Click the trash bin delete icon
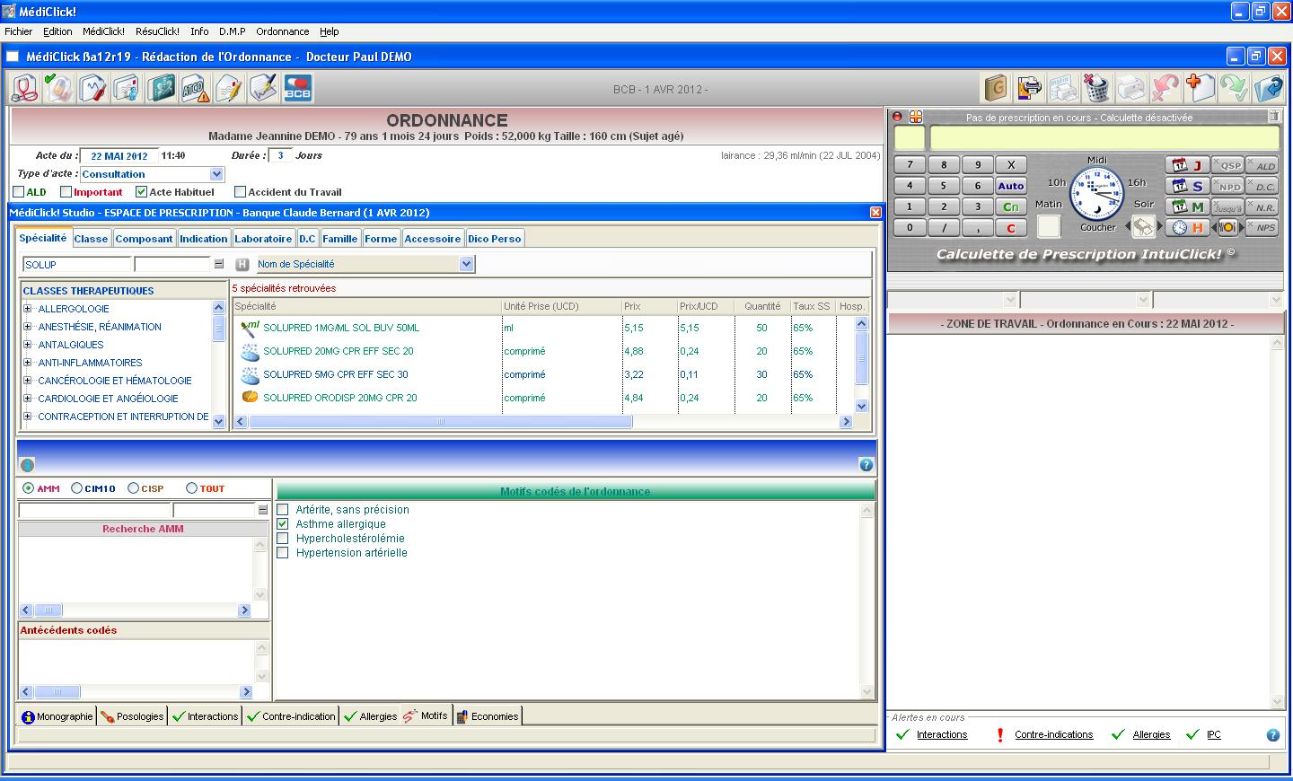Screen dimensions: 1293x781 coord(1096,88)
